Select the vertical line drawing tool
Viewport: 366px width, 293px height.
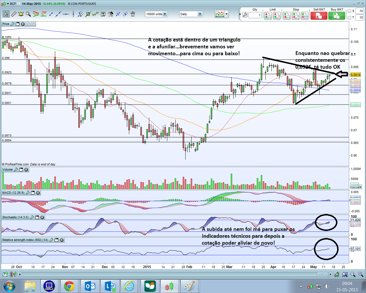[x=73, y=14]
